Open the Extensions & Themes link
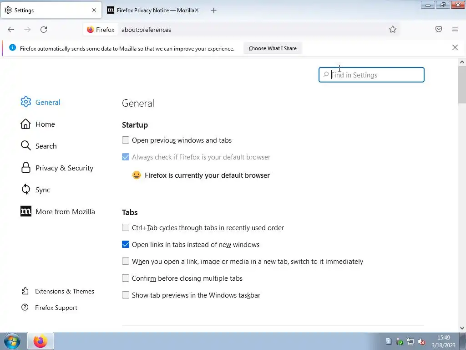 [x=65, y=291]
